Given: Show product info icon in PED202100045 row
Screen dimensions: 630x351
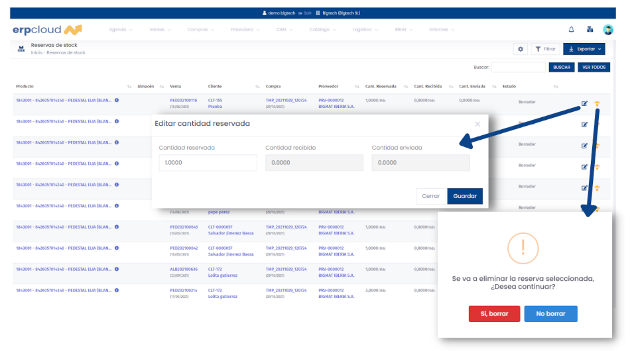Looking at the screenshot, I should coord(117,227).
